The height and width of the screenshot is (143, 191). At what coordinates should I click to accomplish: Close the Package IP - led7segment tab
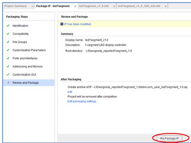click(x=75, y=6)
